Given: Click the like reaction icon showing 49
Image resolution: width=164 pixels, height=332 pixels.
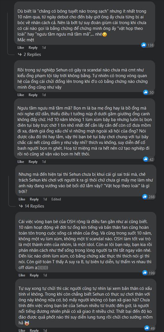Looking at the screenshot, I should (146, 328).
